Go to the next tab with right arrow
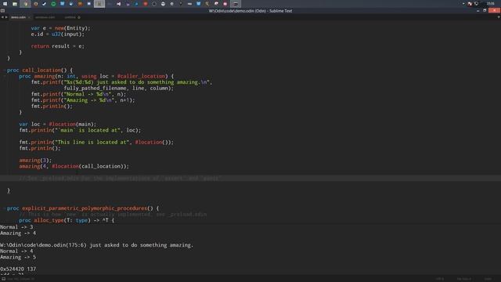501x282 pixels. pyautogui.click(x=6, y=17)
